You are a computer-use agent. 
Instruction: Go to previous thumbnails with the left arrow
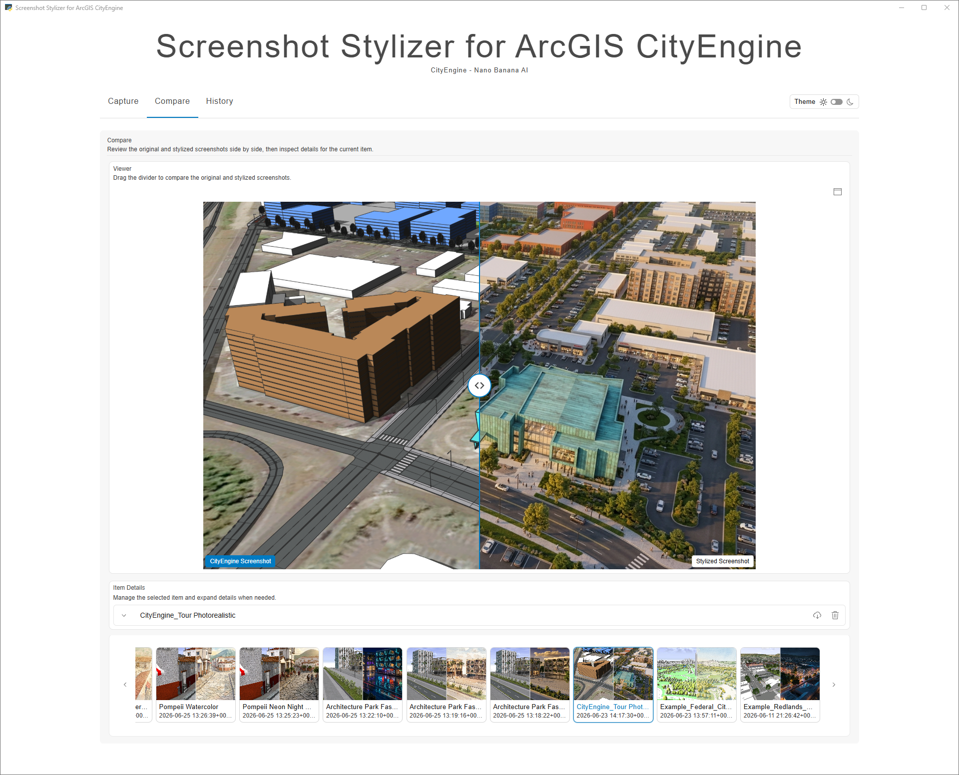point(125,685)
